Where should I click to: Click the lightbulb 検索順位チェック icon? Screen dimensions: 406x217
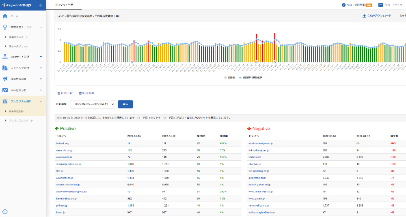click(5, 27)
